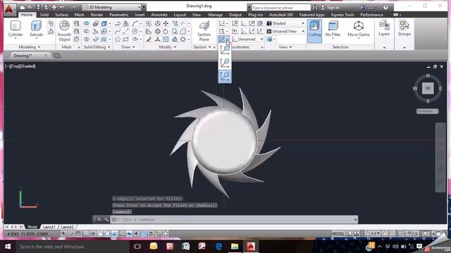Open Task View on the taskbar
The height and width of the screenshot is (253, 451).
tap(137, 247)
